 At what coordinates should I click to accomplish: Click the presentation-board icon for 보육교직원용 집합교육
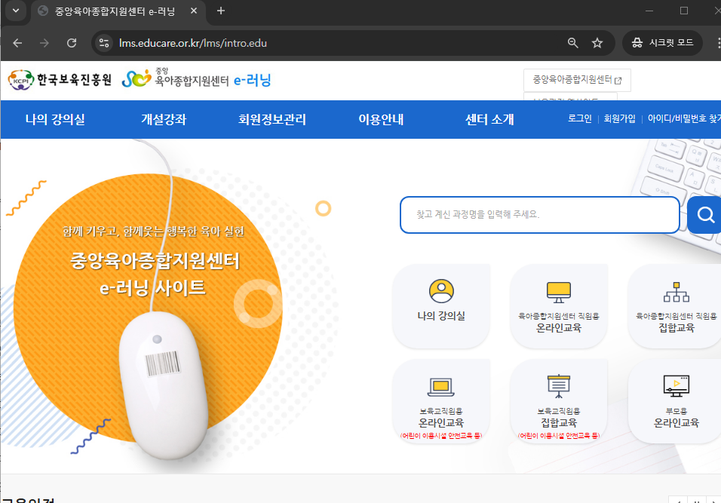pos(558,387)
